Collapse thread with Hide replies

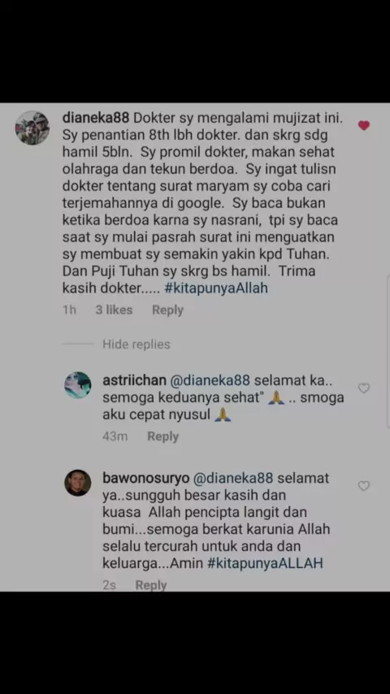click(x=136, y=345)
